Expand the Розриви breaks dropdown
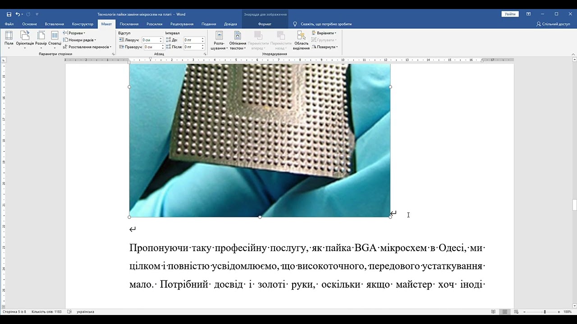The height and width of the screenshot is (324, 577). (x=74, y=33)
